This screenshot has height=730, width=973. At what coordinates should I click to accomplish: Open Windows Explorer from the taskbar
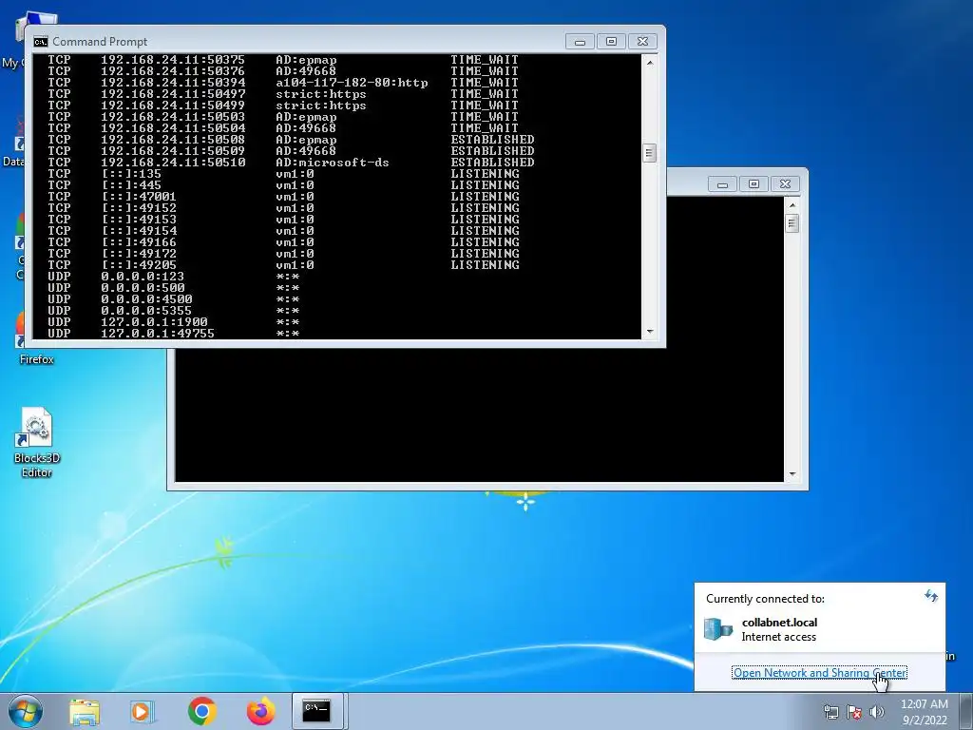click(x=85, y=711)
